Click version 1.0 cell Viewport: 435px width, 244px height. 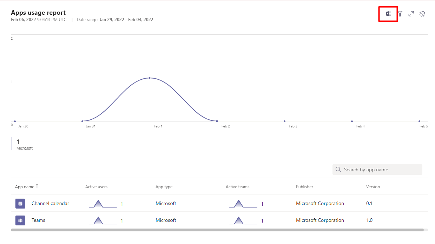(x=369, y=220)
